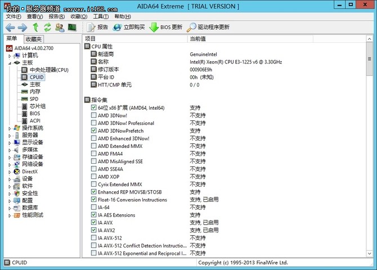
Task: Toggle IA AVX2 checkbox
Action: 94,230
